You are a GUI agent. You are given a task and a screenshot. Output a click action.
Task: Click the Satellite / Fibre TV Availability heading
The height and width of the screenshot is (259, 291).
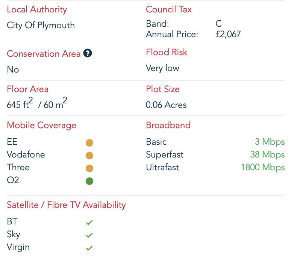pos(66,205)
